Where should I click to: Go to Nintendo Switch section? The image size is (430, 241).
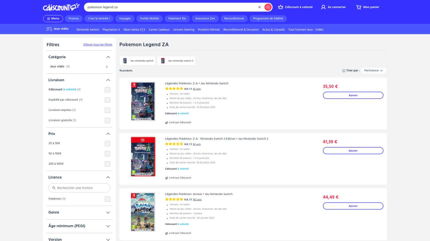tap(88, 30)
